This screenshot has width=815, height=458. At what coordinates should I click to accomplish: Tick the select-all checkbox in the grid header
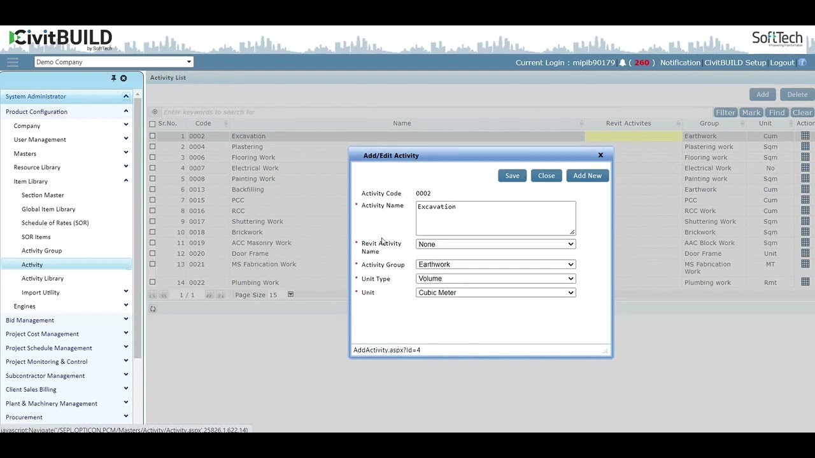tap(152, 123)
